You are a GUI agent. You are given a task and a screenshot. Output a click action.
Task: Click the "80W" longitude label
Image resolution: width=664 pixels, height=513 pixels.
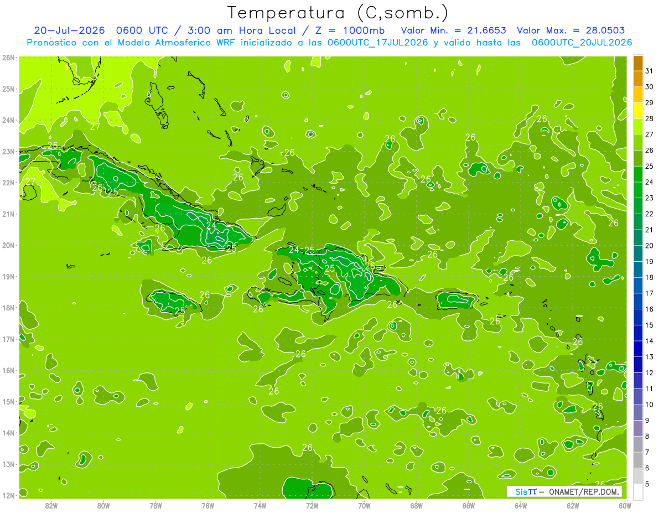pos(103,505)
